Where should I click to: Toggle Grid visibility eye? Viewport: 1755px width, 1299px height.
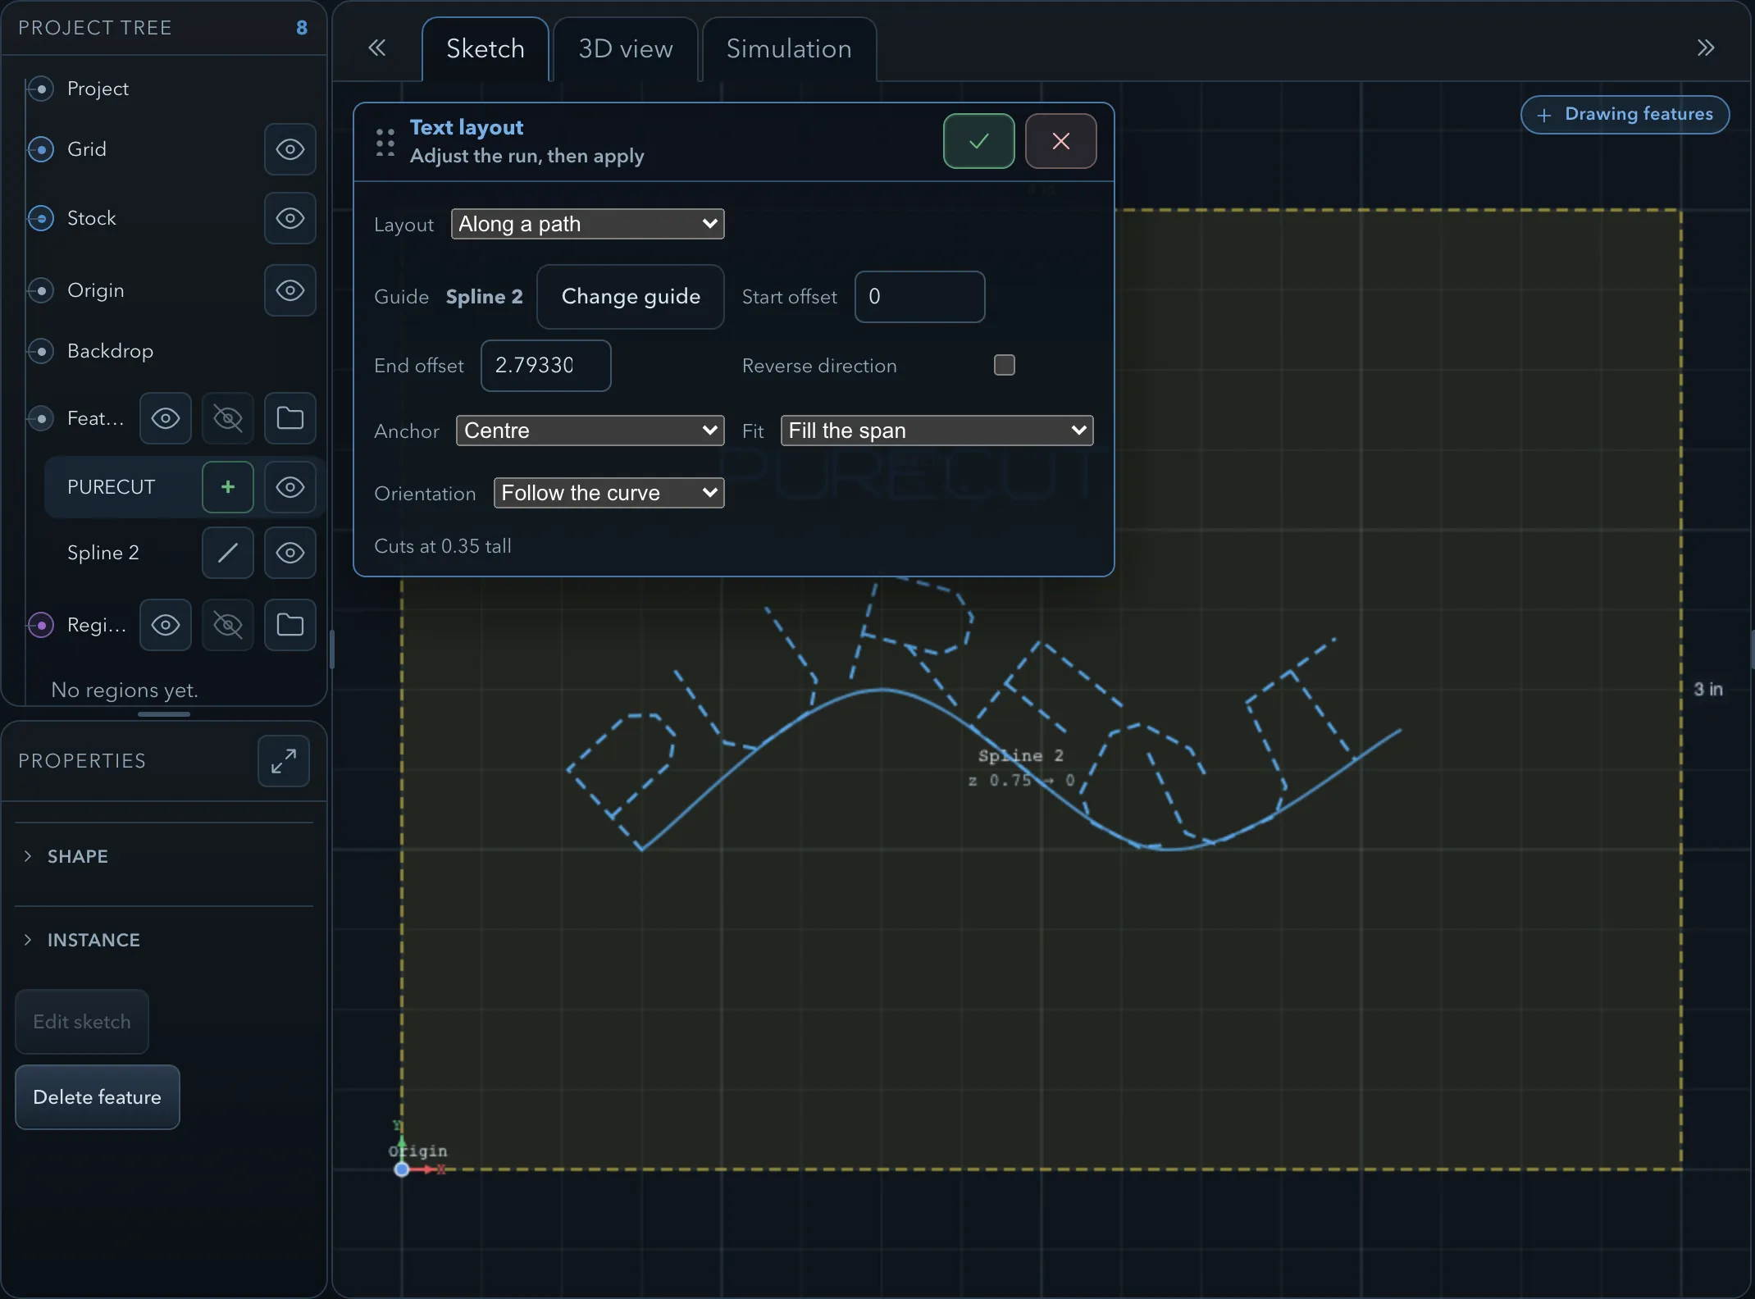(290, 149)
